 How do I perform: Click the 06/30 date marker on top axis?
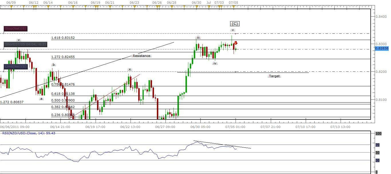196,2
